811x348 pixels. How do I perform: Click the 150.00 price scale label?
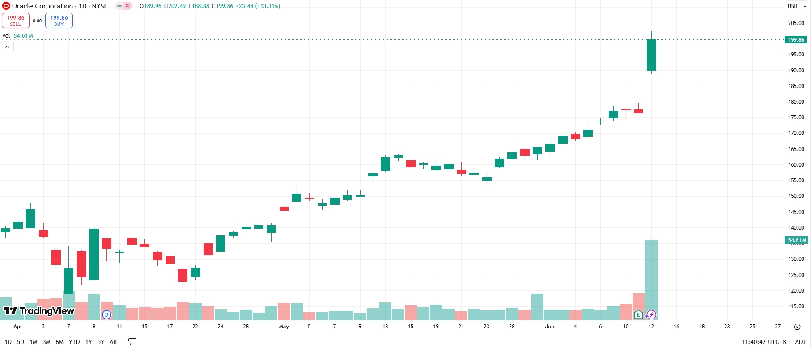click(796, 196)
